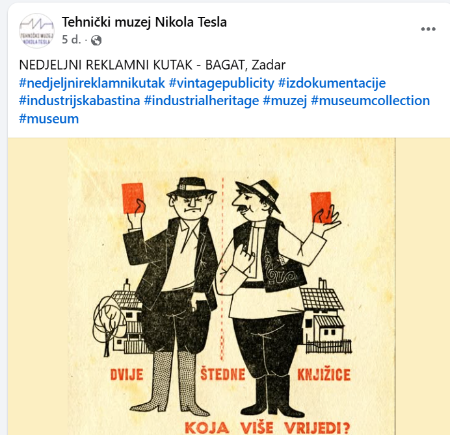The image size is (450, 435).
Task: Click the KOJA VIŠE VRIJEDI? caption in the image
Action: point(267,428)
